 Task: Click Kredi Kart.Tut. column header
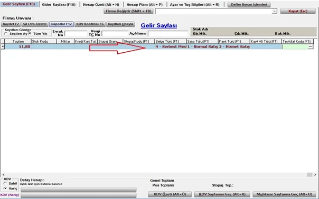pyautogui.click(x=86, y=41)
